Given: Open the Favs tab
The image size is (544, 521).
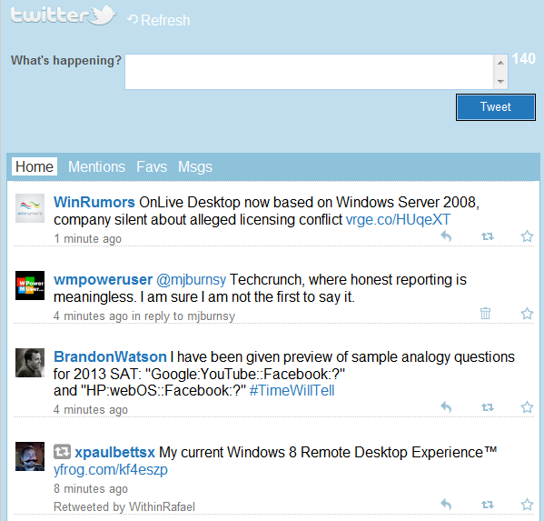Looking at the screenshot, I should point(152,166).
